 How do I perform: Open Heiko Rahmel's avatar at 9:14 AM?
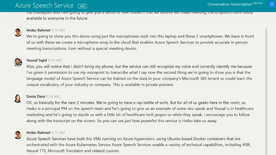(18, 33)
